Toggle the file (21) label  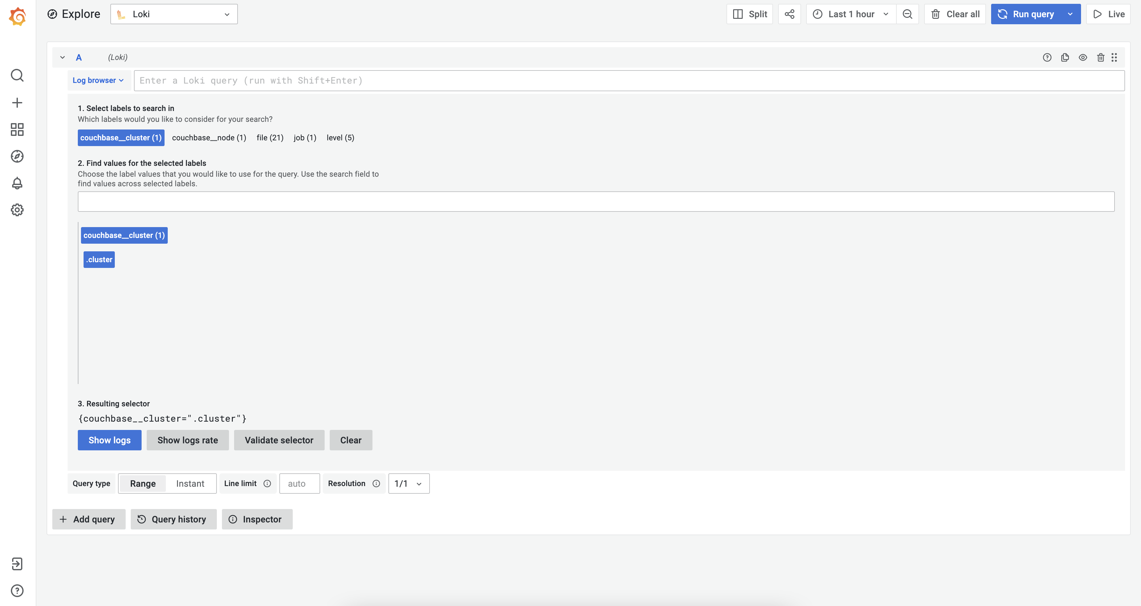coord(270,138)
